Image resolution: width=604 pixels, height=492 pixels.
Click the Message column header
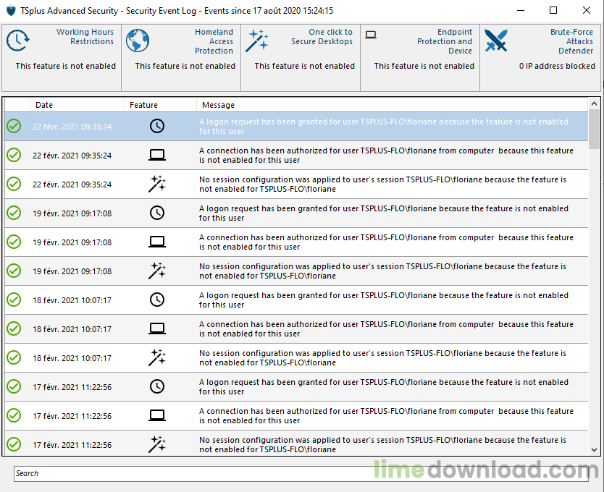click(x=391, y=105)
